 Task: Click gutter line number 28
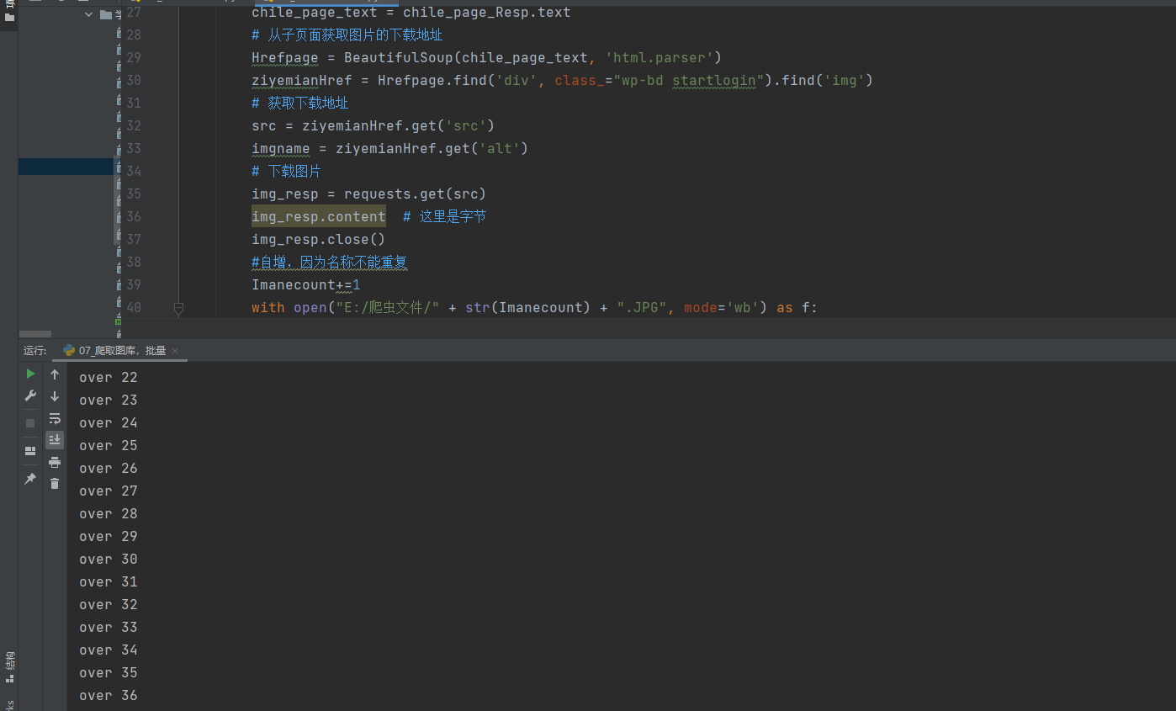point(133,35)
